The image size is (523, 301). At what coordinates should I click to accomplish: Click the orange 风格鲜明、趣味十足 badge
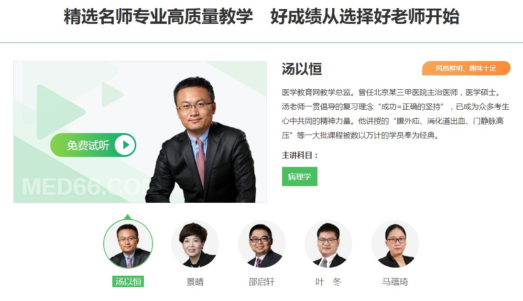[x=466, y=68]
